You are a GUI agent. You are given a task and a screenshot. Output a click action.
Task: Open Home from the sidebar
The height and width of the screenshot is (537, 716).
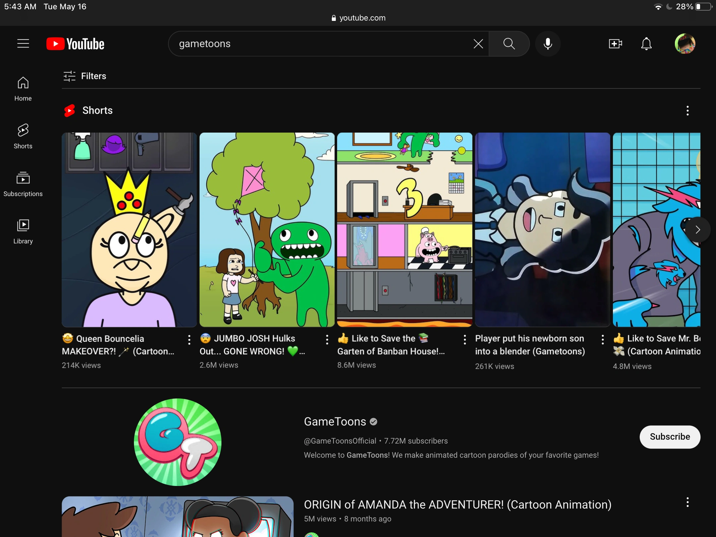pyautogui.click(x=23, y=89)
